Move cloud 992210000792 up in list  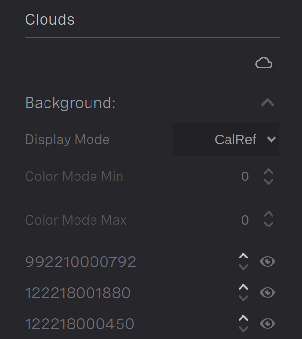[x=243, y=256]
